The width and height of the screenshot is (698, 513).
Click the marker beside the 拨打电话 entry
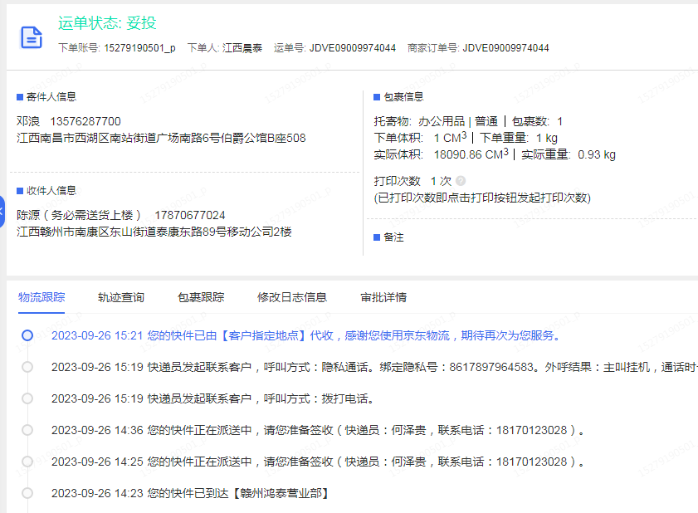pyautogui.click(x=27, y=398)
